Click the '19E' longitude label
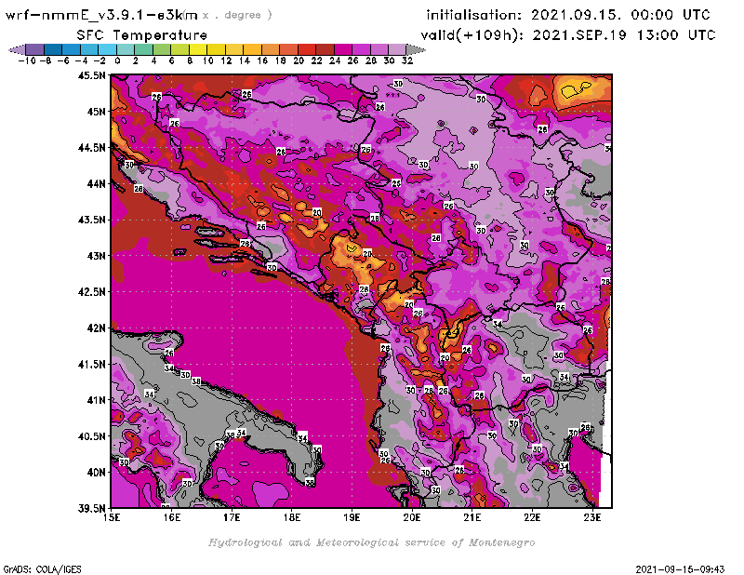744x575 pixels. click(x=352, y=517)
